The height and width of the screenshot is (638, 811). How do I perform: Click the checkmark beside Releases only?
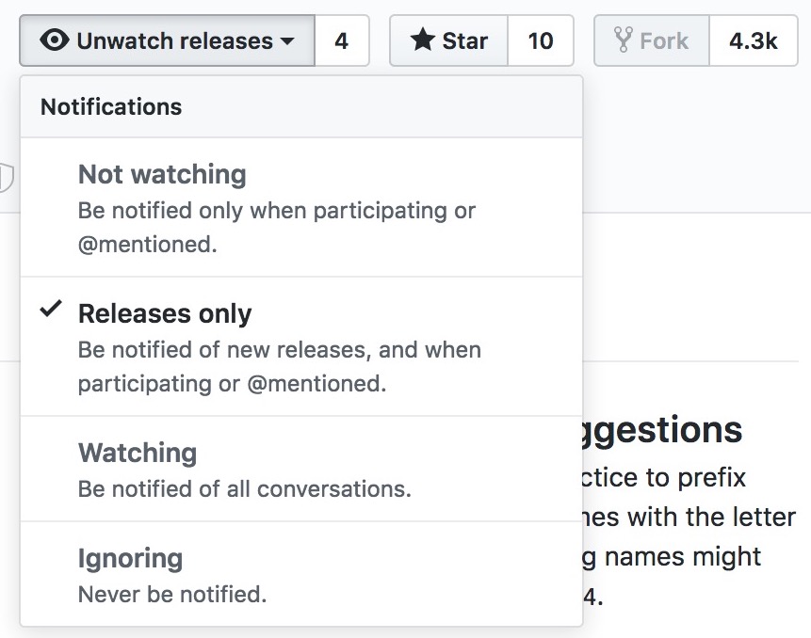[51, 309]
